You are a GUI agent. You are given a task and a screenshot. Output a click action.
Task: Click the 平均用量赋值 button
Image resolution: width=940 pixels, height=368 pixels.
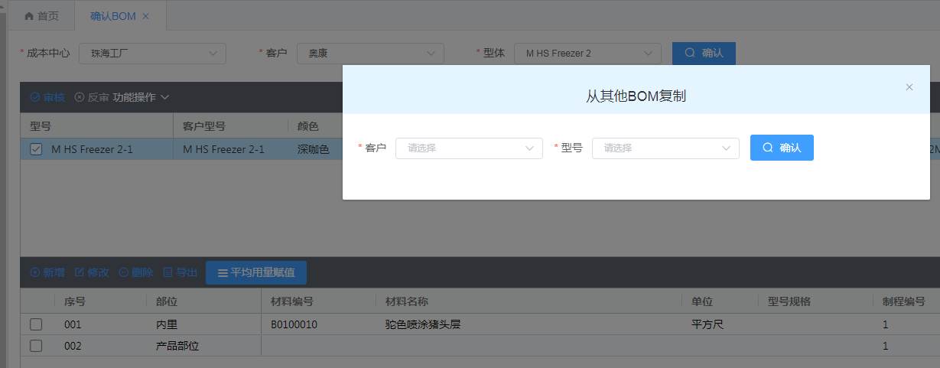pos(256,273)
